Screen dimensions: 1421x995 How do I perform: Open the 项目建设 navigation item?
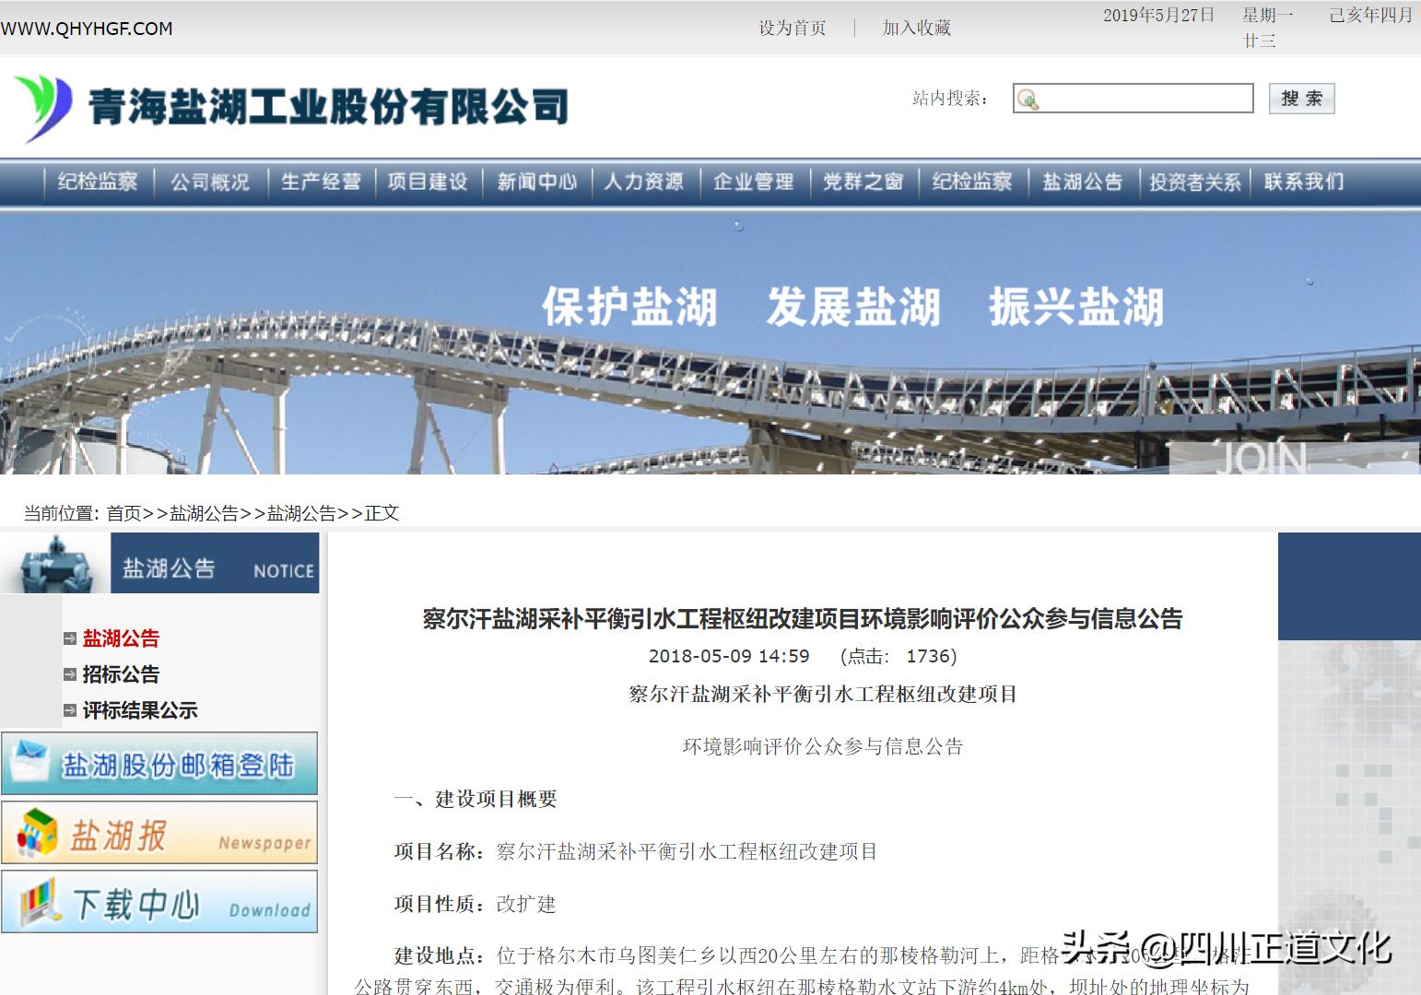point(428,181)
